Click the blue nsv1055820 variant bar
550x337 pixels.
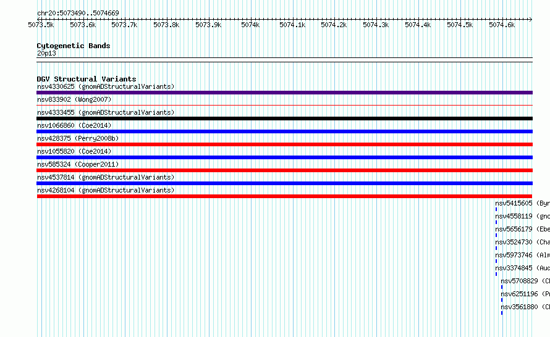pos(284,157)
